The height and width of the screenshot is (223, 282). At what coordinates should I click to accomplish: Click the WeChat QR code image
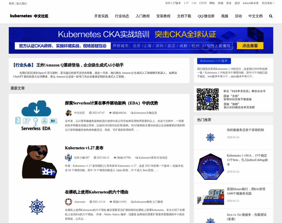(x=207, y=99)
